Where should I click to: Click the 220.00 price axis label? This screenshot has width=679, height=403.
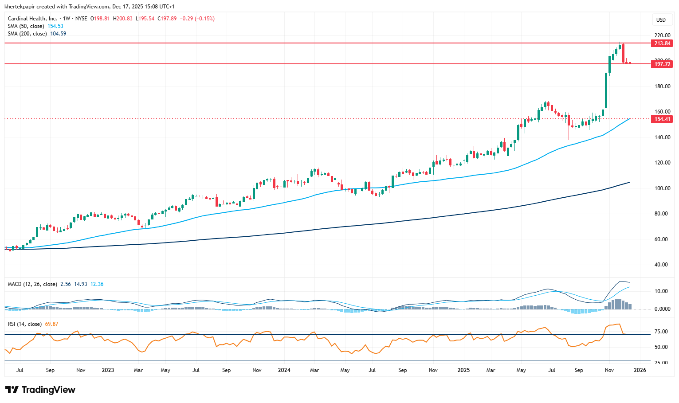pyautogui.click(x=662, y=35)
